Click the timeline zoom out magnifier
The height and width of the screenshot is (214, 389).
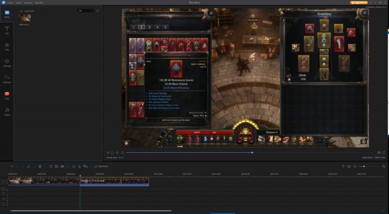[355, 166]
